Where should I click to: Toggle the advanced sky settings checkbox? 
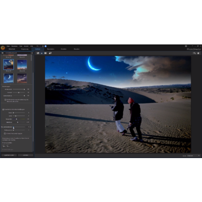tap(3, 110)
